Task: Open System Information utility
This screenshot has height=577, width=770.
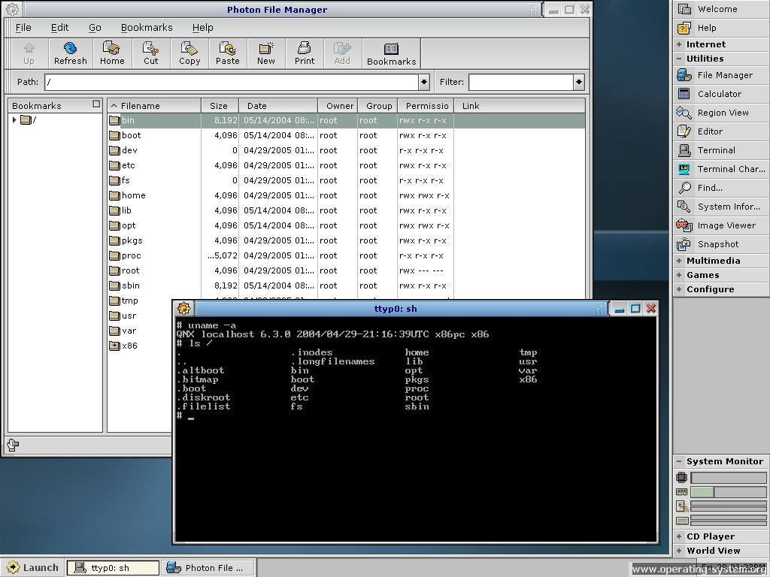Action: coord(721,207)
